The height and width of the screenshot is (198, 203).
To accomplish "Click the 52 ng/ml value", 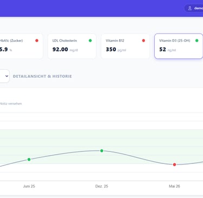I will pyautogui.click(x=167, y=49).
